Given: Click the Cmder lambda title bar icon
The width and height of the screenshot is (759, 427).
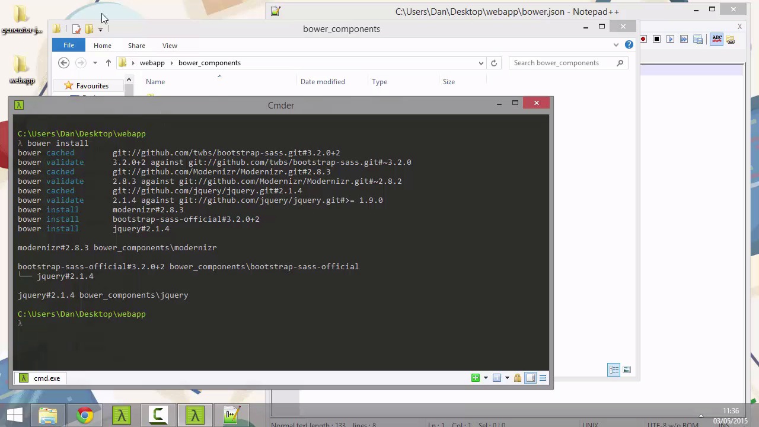Looking at the screenshot, I should coord(19,105).
